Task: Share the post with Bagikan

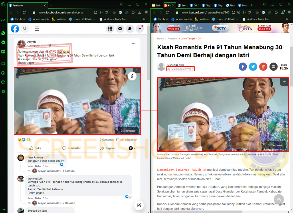Action: 108,148
